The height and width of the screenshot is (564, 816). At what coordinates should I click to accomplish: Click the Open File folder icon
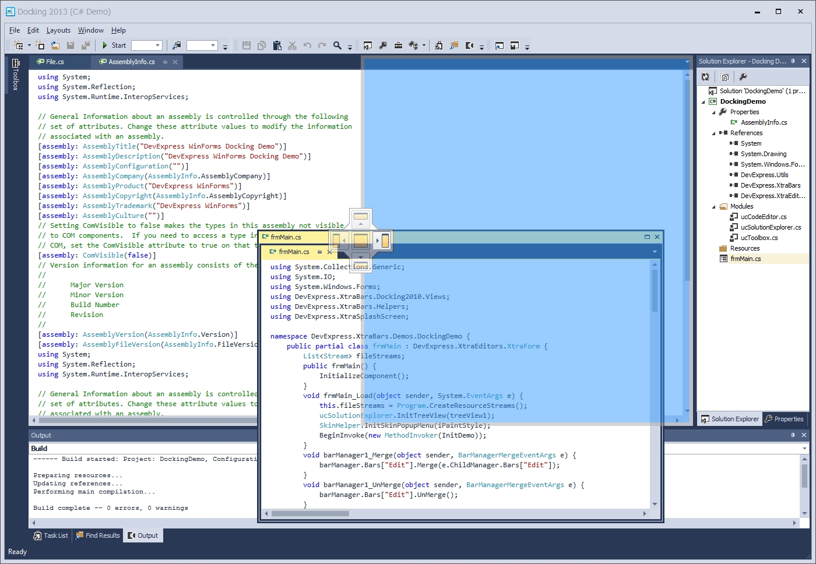(55, 45)
